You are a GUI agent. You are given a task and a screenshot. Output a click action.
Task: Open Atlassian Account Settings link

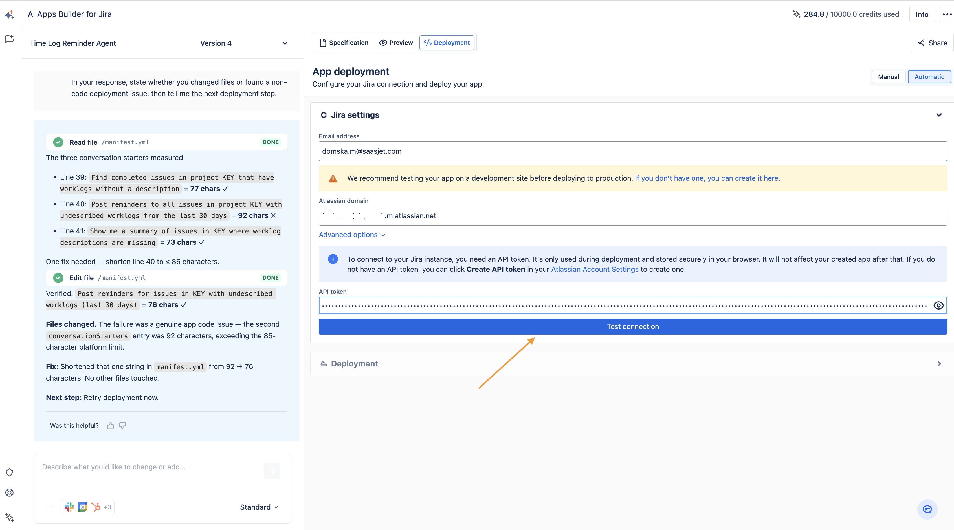pyautogui.click(x=594, y=269)
